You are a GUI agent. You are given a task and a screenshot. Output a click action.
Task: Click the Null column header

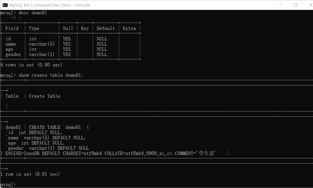click(68, 28)
